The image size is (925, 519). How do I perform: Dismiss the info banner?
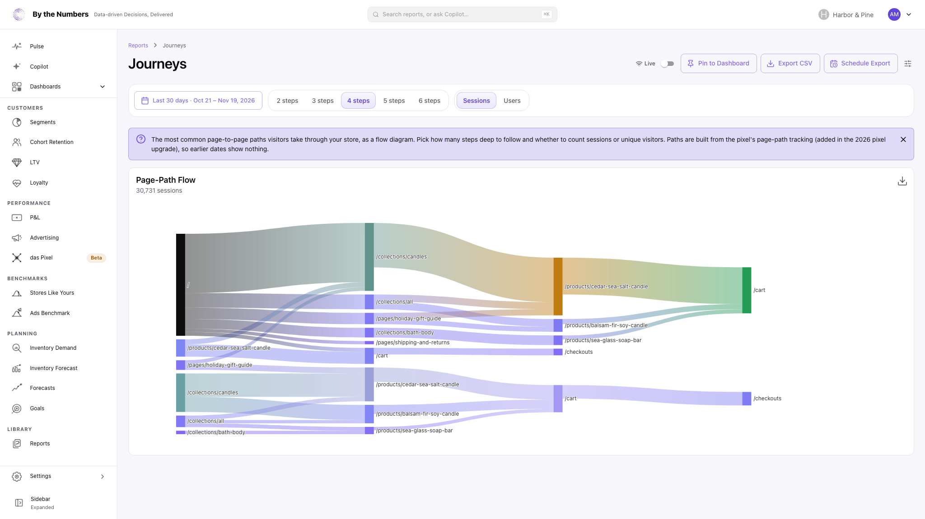coord(903,139)
